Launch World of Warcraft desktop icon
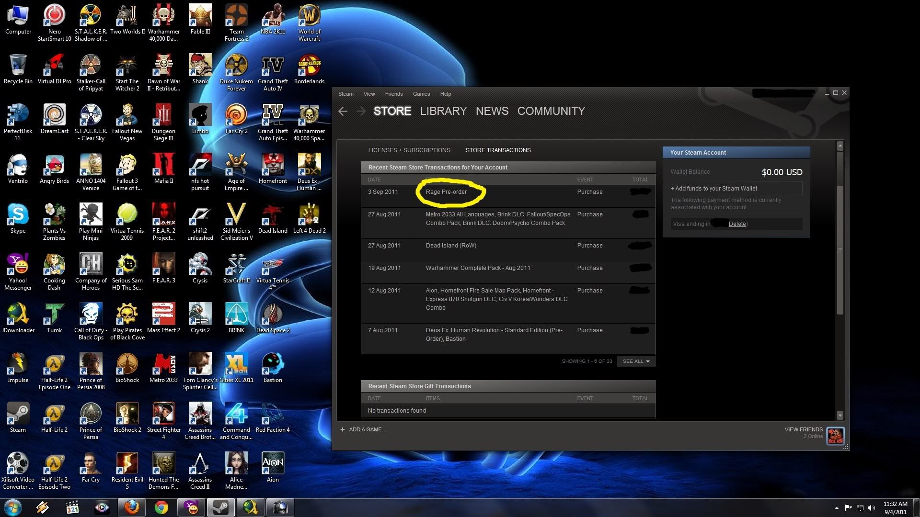920x517 pixels. click(309, 22)
